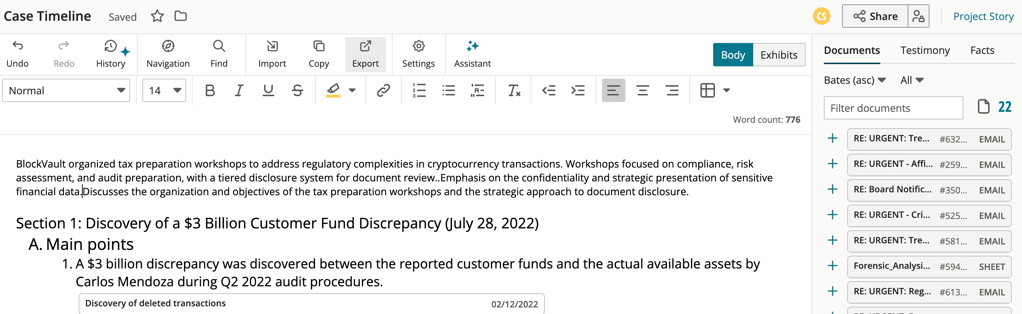Open the RE: Board Notific... email card
1022x314 pixels.
coord(929,190)
